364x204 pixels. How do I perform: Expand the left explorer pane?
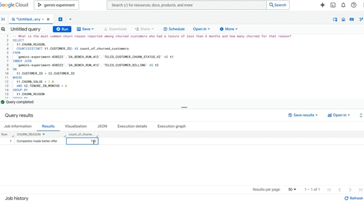coord(3,19)
